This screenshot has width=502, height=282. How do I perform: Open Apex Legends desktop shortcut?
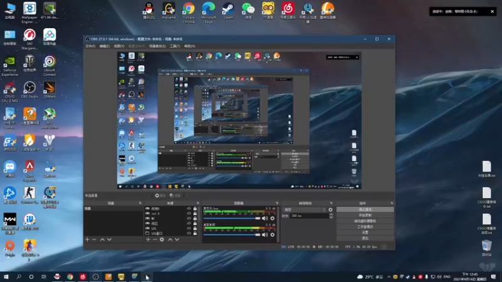pyautogui.click(x=29, y=171)
